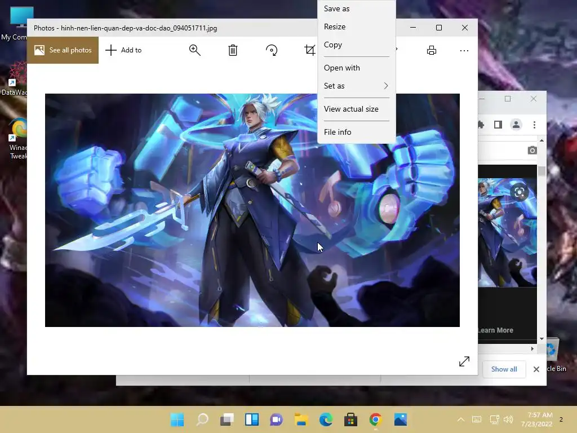Open Chrome's three-dot menu
577x433 pixels.
pos(534,125)
